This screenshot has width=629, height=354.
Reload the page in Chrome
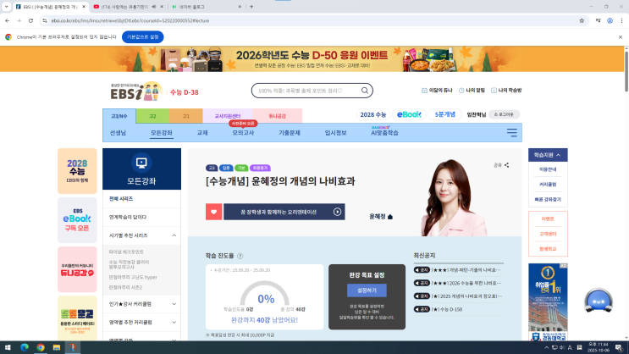pos(30,20)
